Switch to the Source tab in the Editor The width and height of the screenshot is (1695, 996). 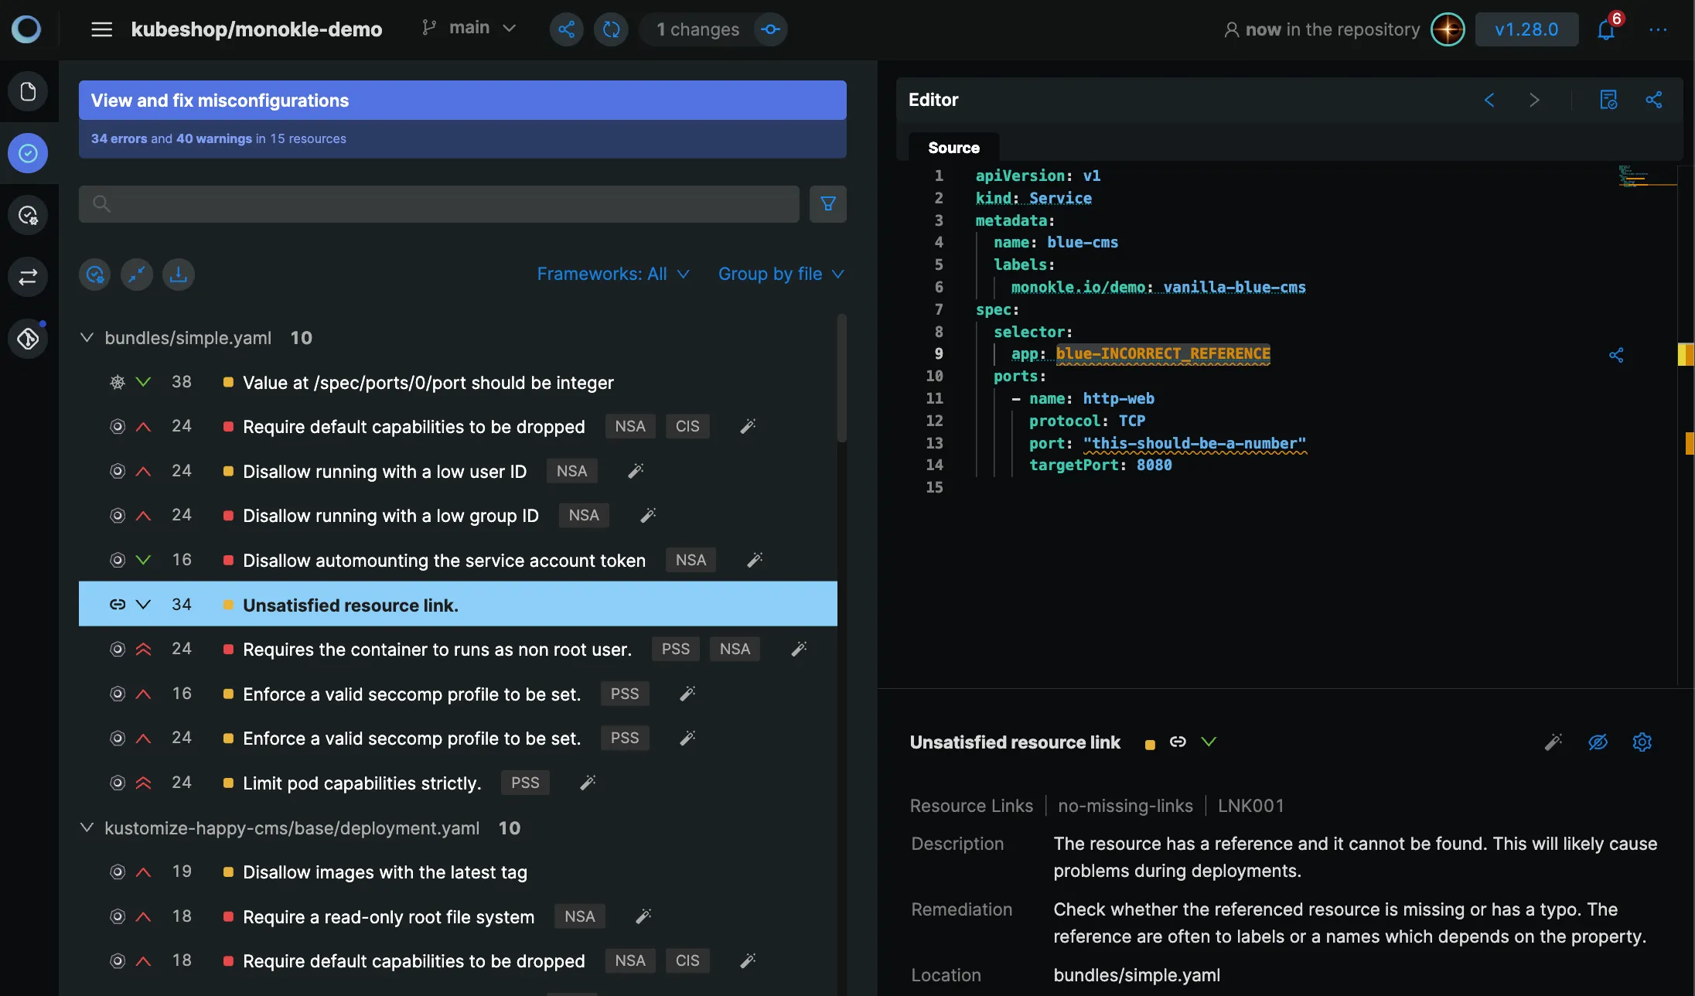pyautogui.click(x=953, y=147)
